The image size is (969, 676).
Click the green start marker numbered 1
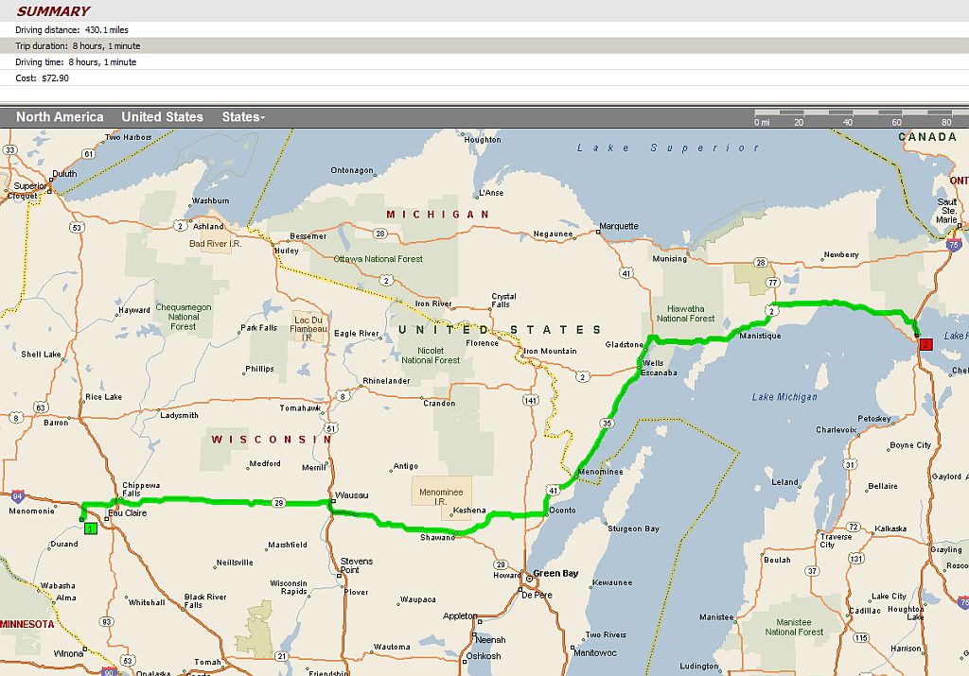tap(91, 529)
